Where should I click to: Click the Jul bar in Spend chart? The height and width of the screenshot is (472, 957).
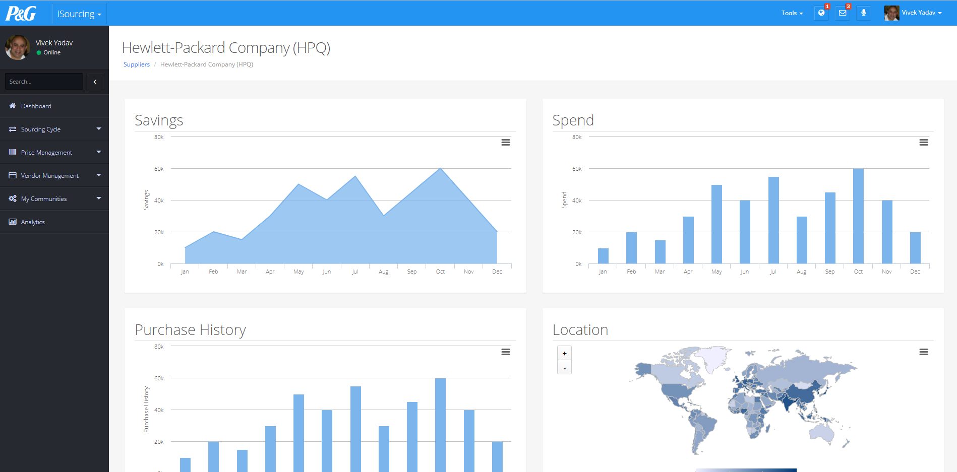773,220
